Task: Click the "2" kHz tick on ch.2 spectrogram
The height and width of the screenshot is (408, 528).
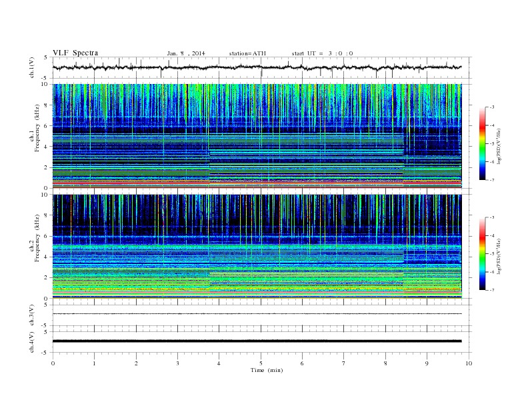Action: 47,278
